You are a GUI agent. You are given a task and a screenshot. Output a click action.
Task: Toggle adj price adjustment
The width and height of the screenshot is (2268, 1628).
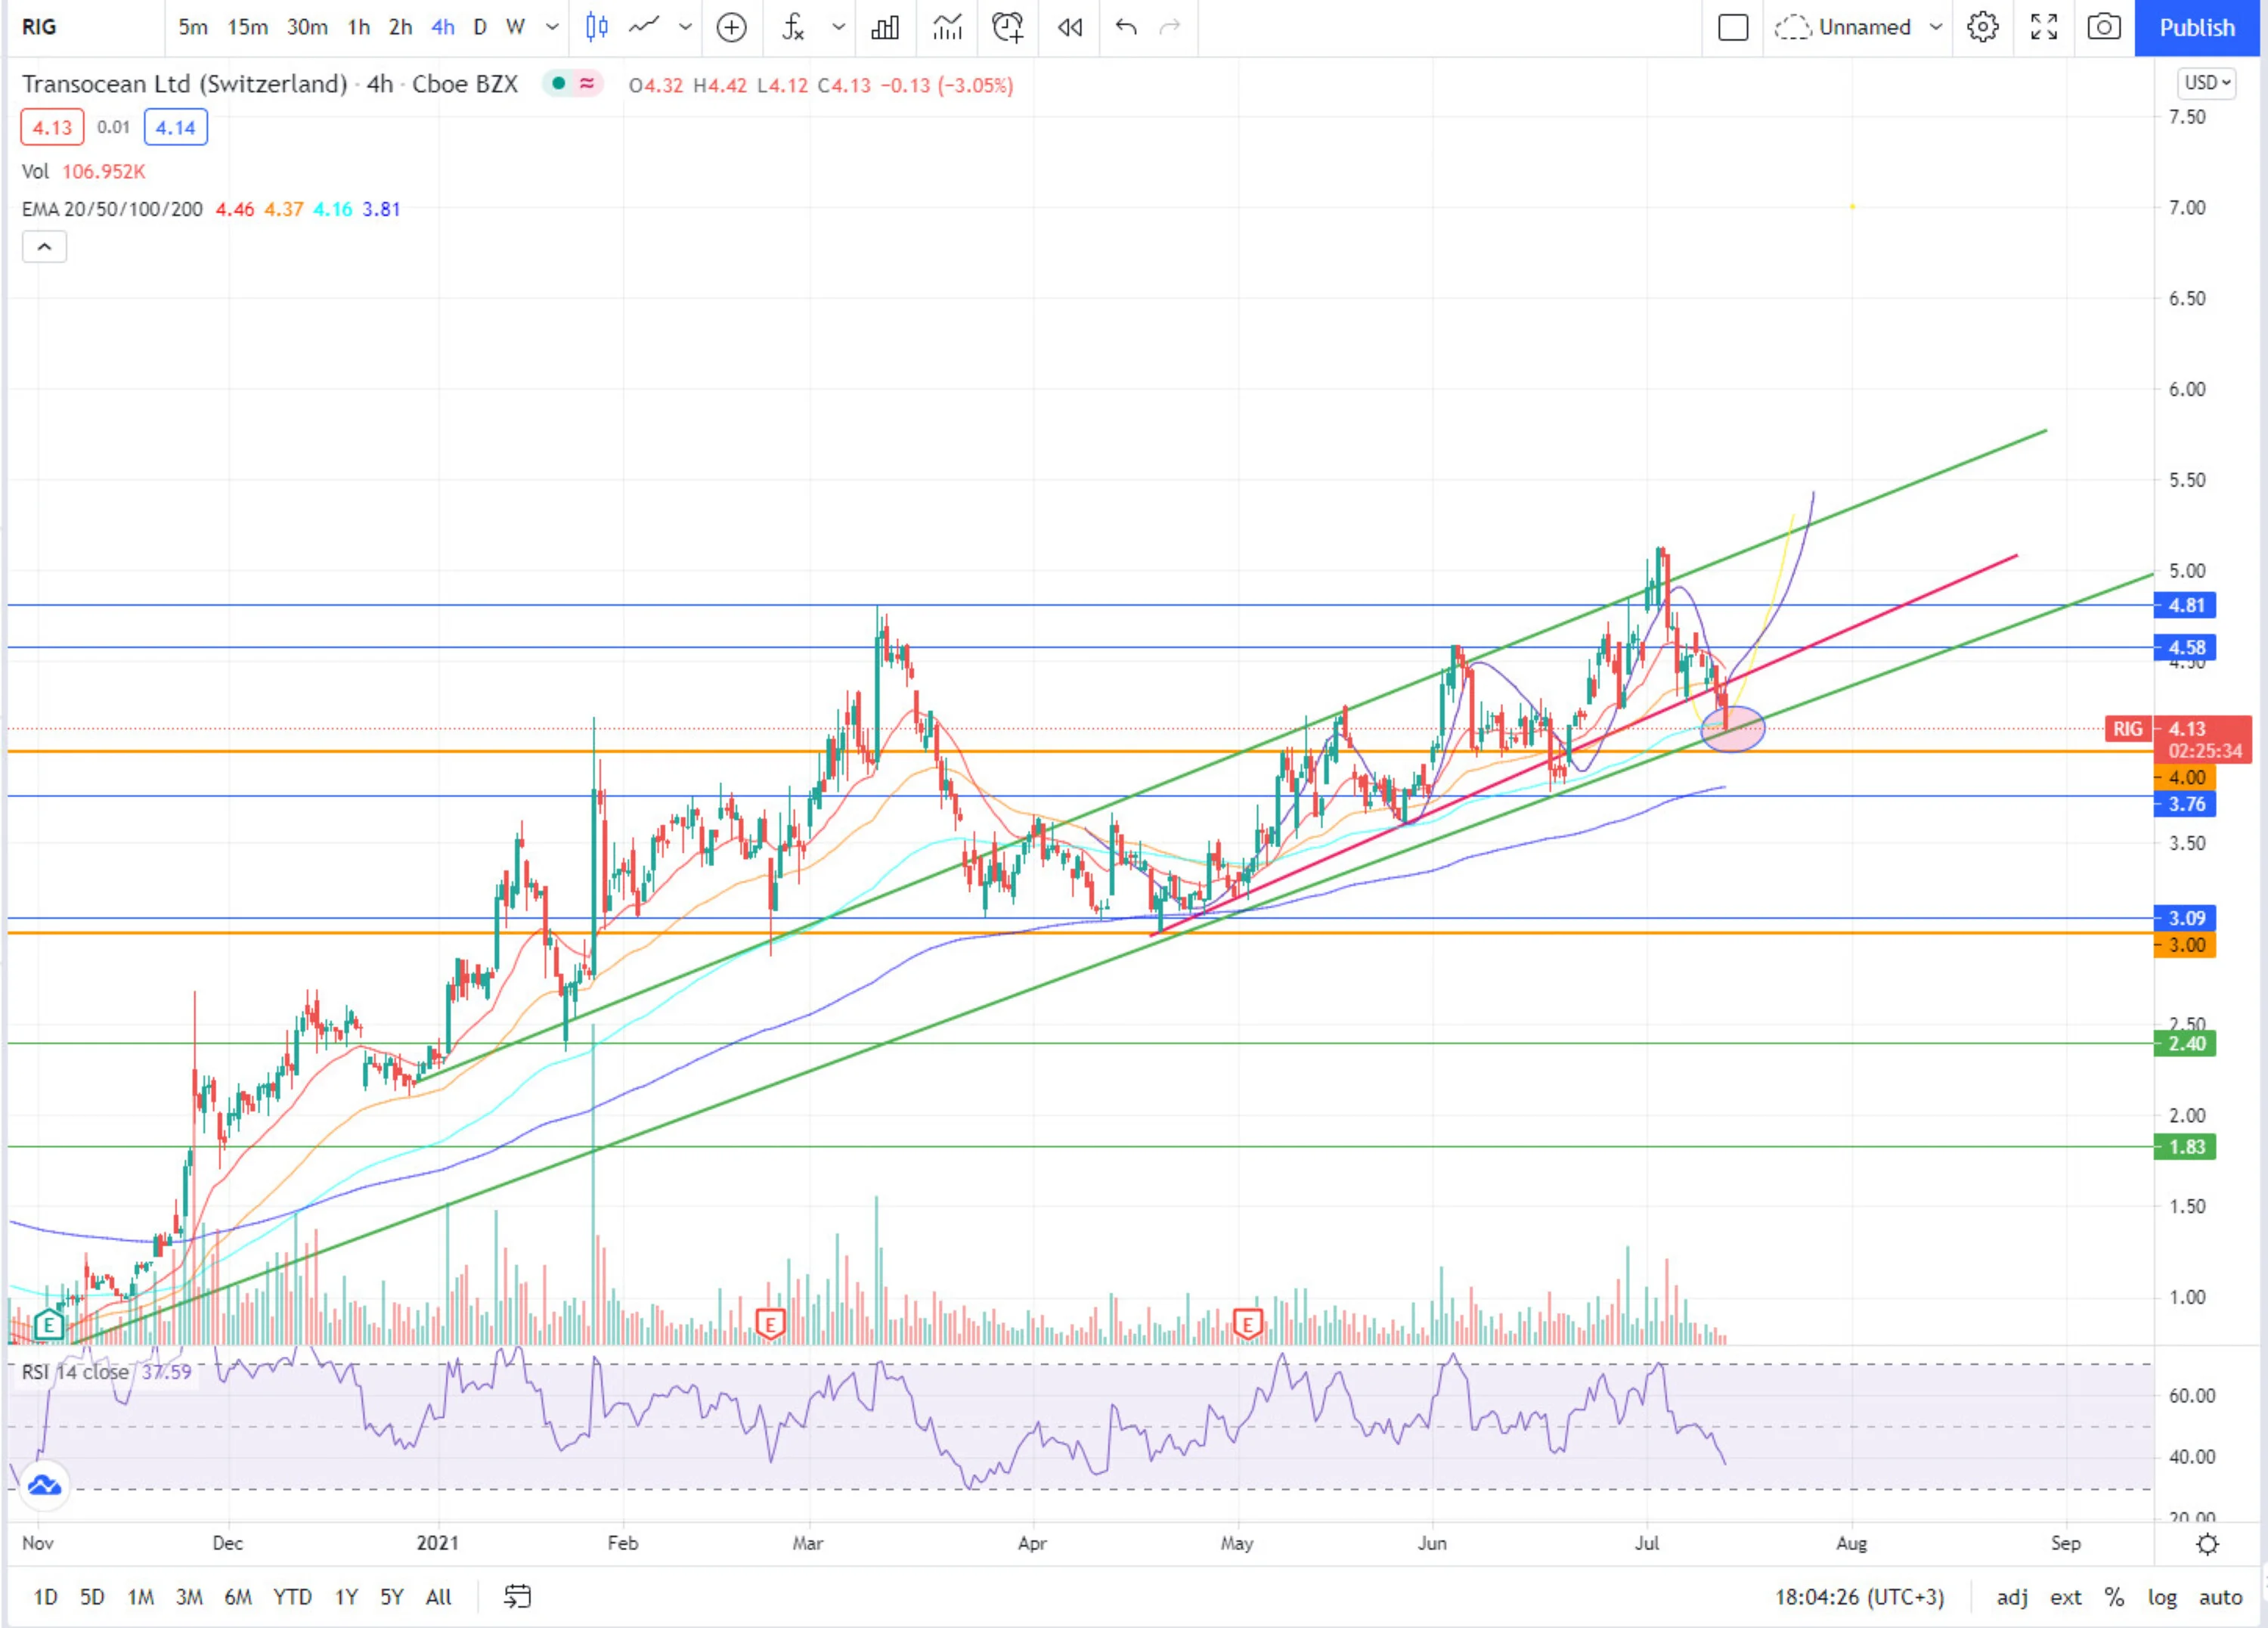2012,1597
